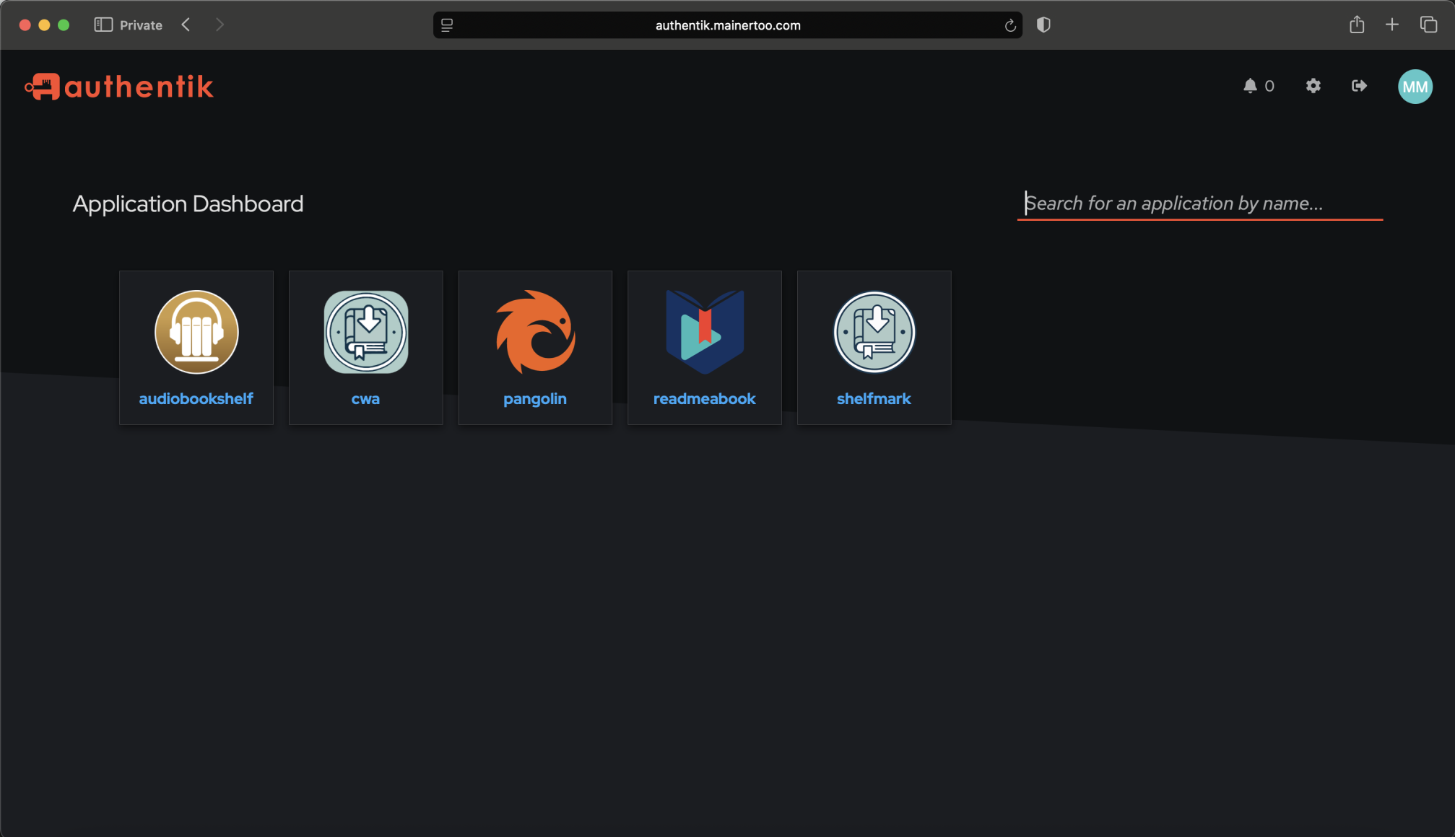
Task: Toggle the Safari sidebar
Action: [x=103, y=25]
